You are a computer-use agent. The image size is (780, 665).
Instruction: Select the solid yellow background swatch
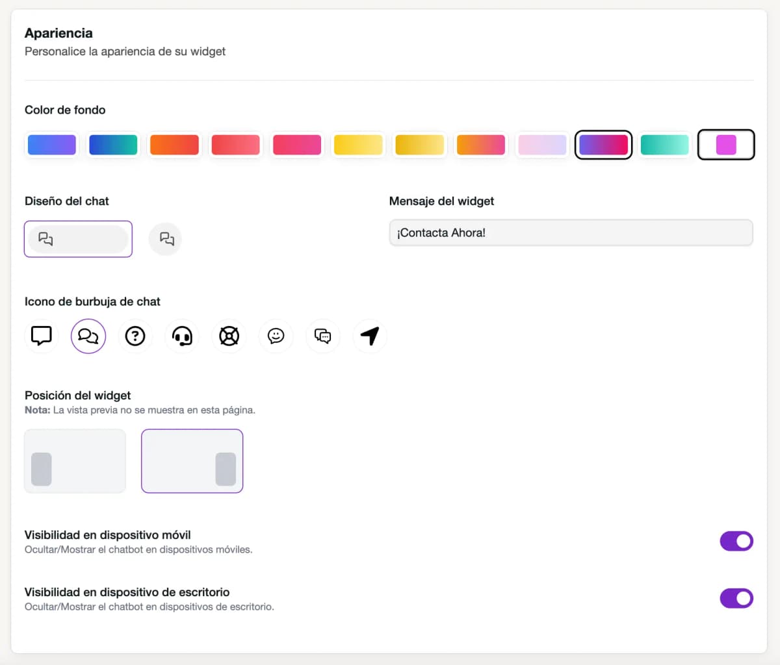click(358, 144)
